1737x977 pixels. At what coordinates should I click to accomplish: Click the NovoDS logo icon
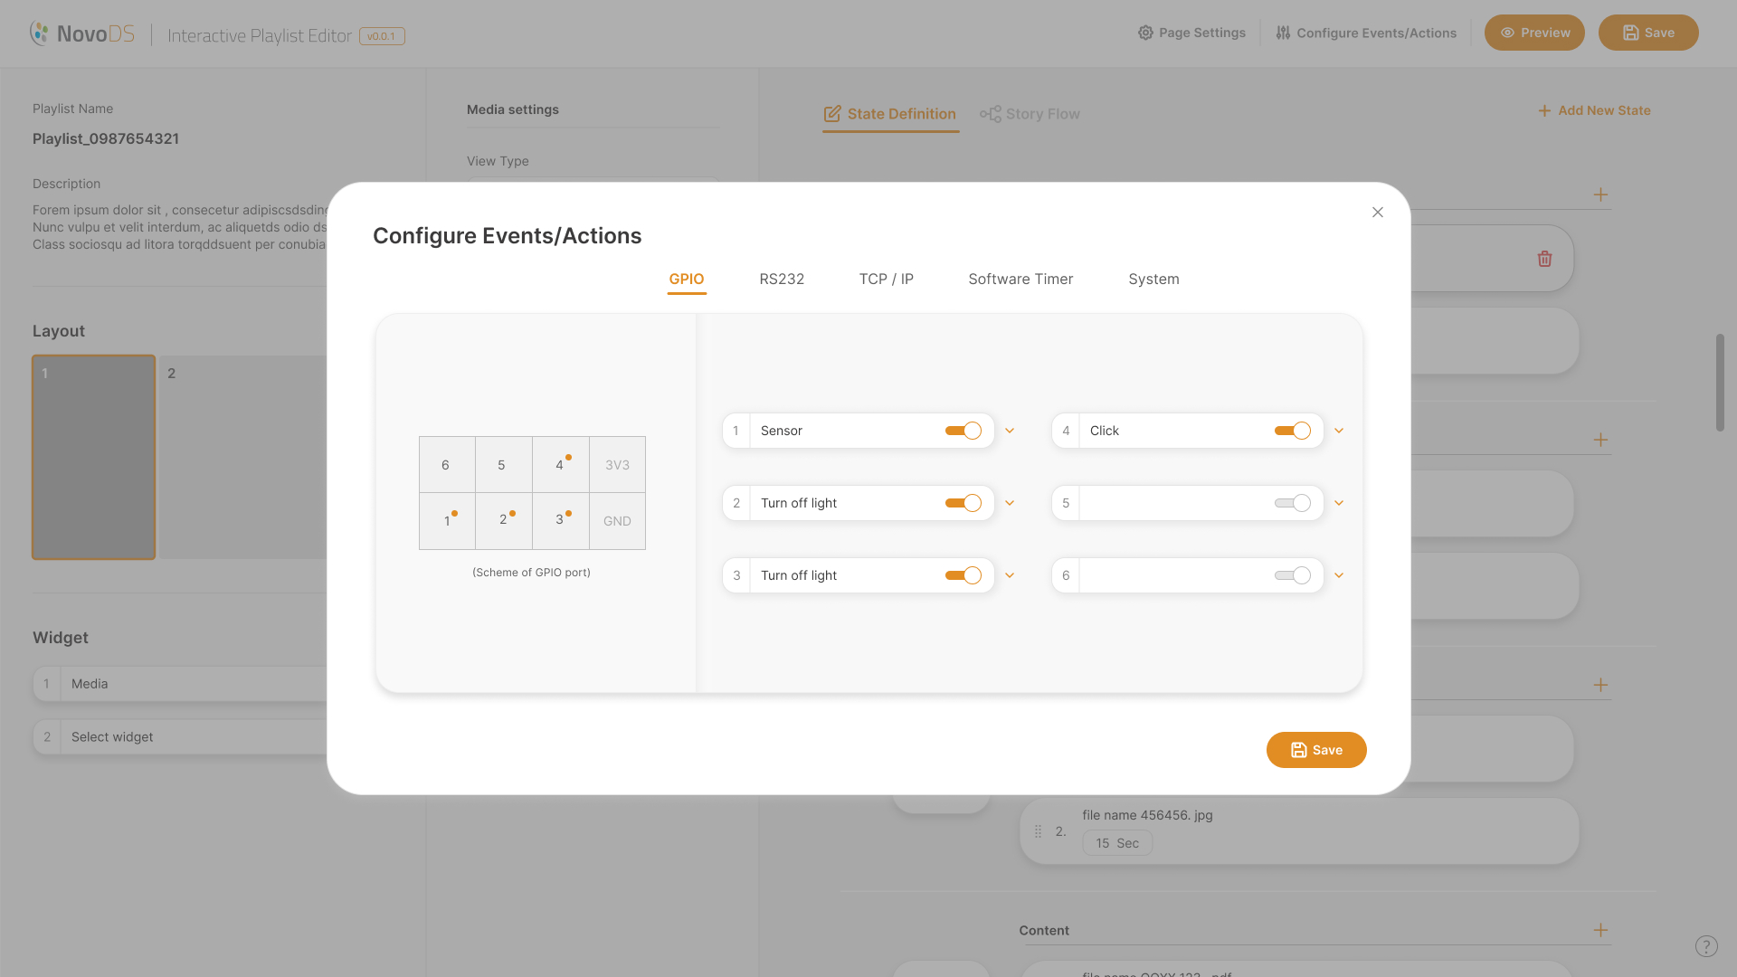[39, 33]
